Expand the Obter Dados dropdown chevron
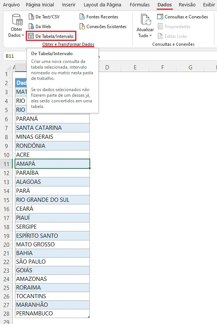Screen dimensions: 217x324 coord(23,35)
